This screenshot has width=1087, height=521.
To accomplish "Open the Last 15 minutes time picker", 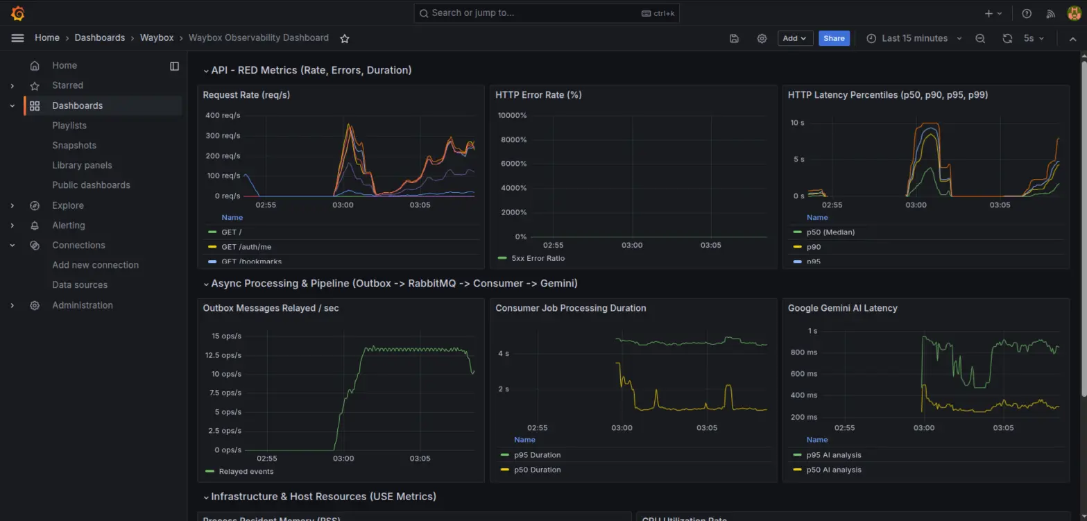I will (x=914, y=39).
